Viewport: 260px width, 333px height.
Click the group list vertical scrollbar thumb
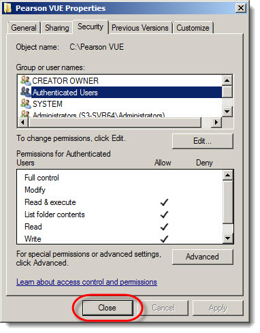pyautogui.click(x=227, y=92)
